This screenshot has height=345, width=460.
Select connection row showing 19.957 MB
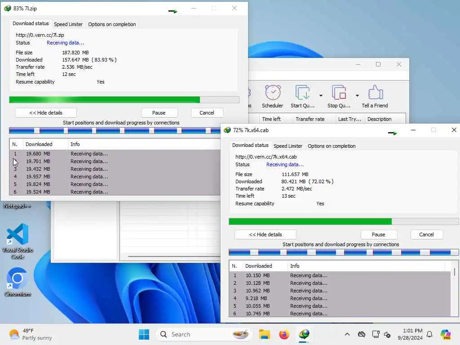tap(115, 177)
